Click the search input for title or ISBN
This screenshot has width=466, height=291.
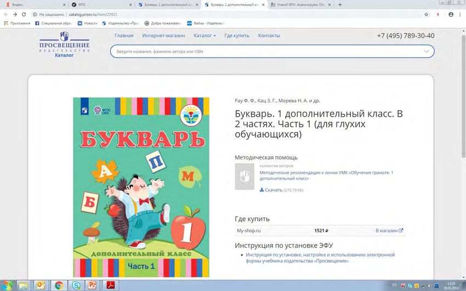tap(263, 52)
